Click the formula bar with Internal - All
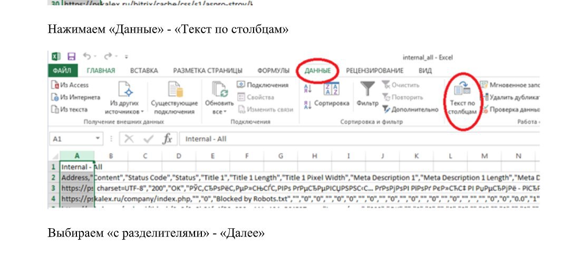The height and width of the screenshot is (263, 572). coord(359,139)
